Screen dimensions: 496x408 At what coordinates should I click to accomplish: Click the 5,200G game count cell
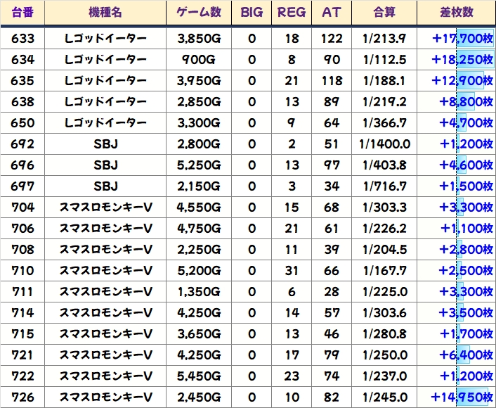pyautogui.click(x=199, y=271)
